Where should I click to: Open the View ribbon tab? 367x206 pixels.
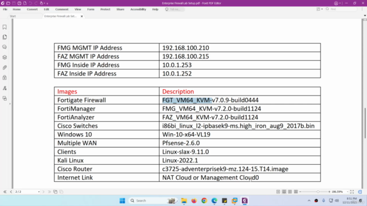click(x=78, y=9)
